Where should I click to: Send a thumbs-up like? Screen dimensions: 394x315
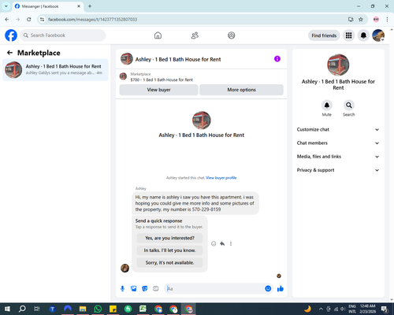[x=281, y=289]
